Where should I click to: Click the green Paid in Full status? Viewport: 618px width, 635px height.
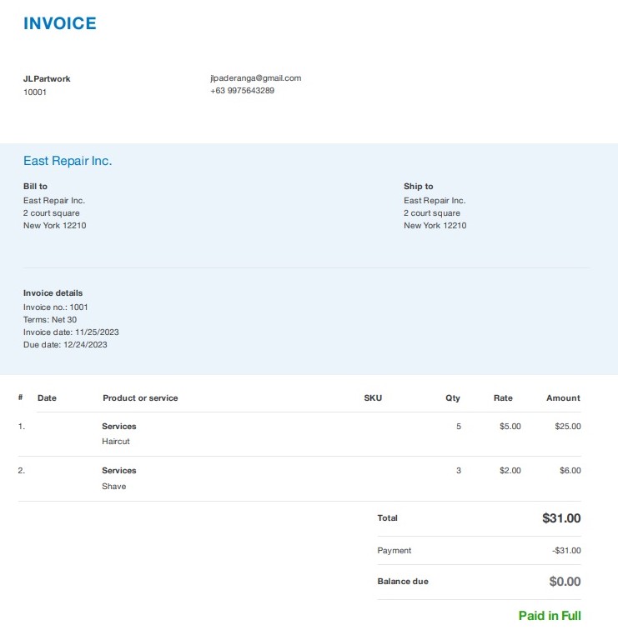coord(550,616)
